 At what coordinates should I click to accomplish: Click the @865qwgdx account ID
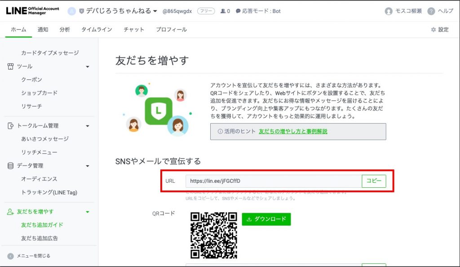pyautogui.click(x=177, y=11)
